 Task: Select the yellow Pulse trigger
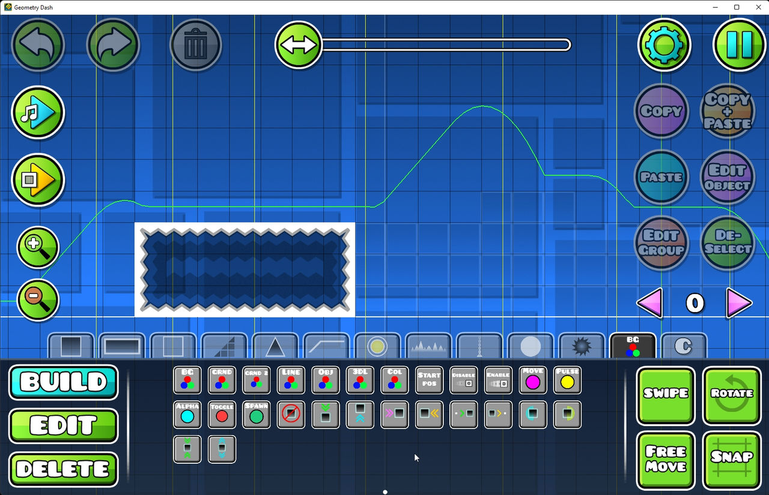point(568,380)
